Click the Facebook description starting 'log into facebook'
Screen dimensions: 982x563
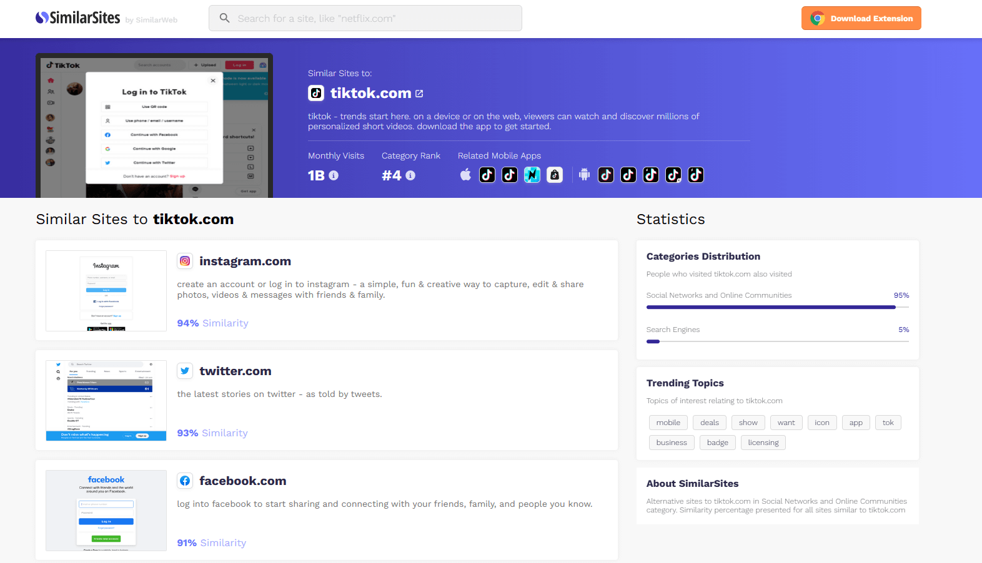(385, 504)
